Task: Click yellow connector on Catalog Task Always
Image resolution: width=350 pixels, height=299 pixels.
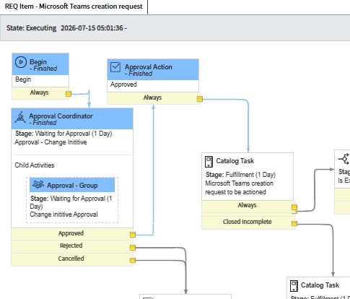Action: (x=294, y=207)
